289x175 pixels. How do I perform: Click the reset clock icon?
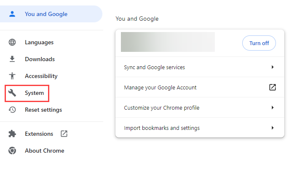click(x=12, y=110)
